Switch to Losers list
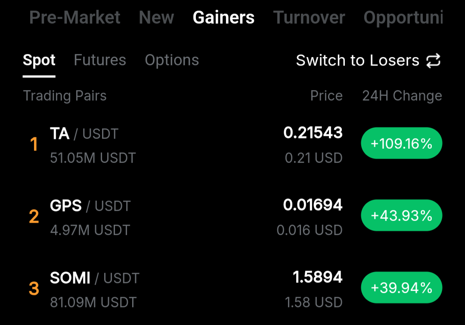 pos(357,61)
